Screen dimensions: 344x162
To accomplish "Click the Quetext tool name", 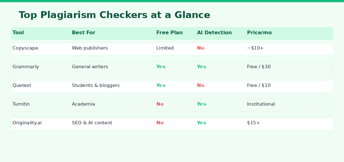I will [22, 86].
